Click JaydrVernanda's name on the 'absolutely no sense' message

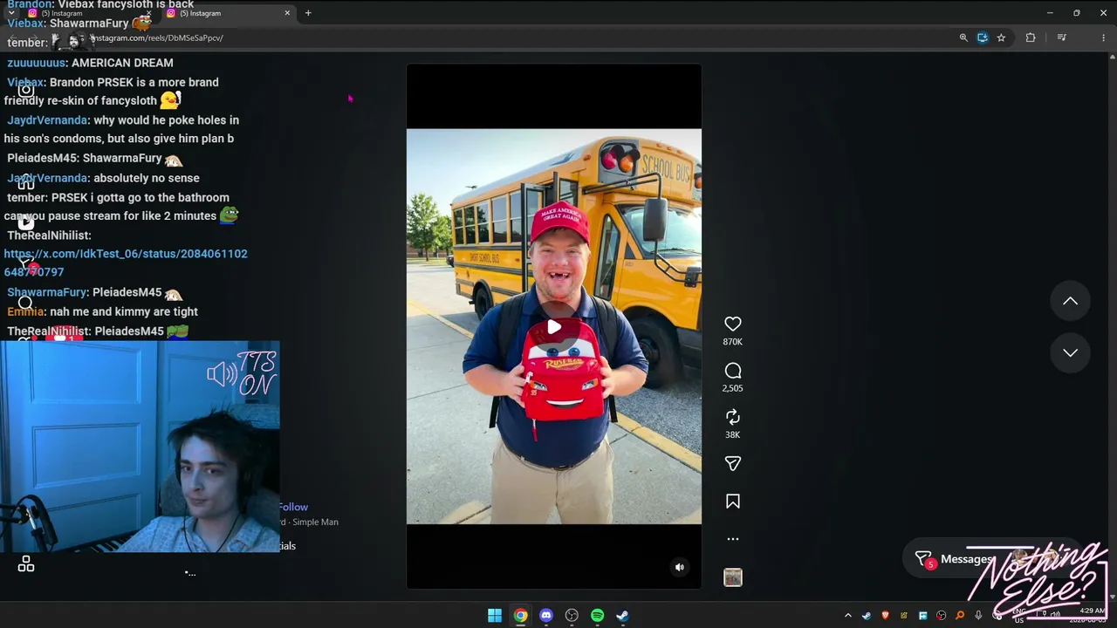pyautogui.click(x=47, y=178)
